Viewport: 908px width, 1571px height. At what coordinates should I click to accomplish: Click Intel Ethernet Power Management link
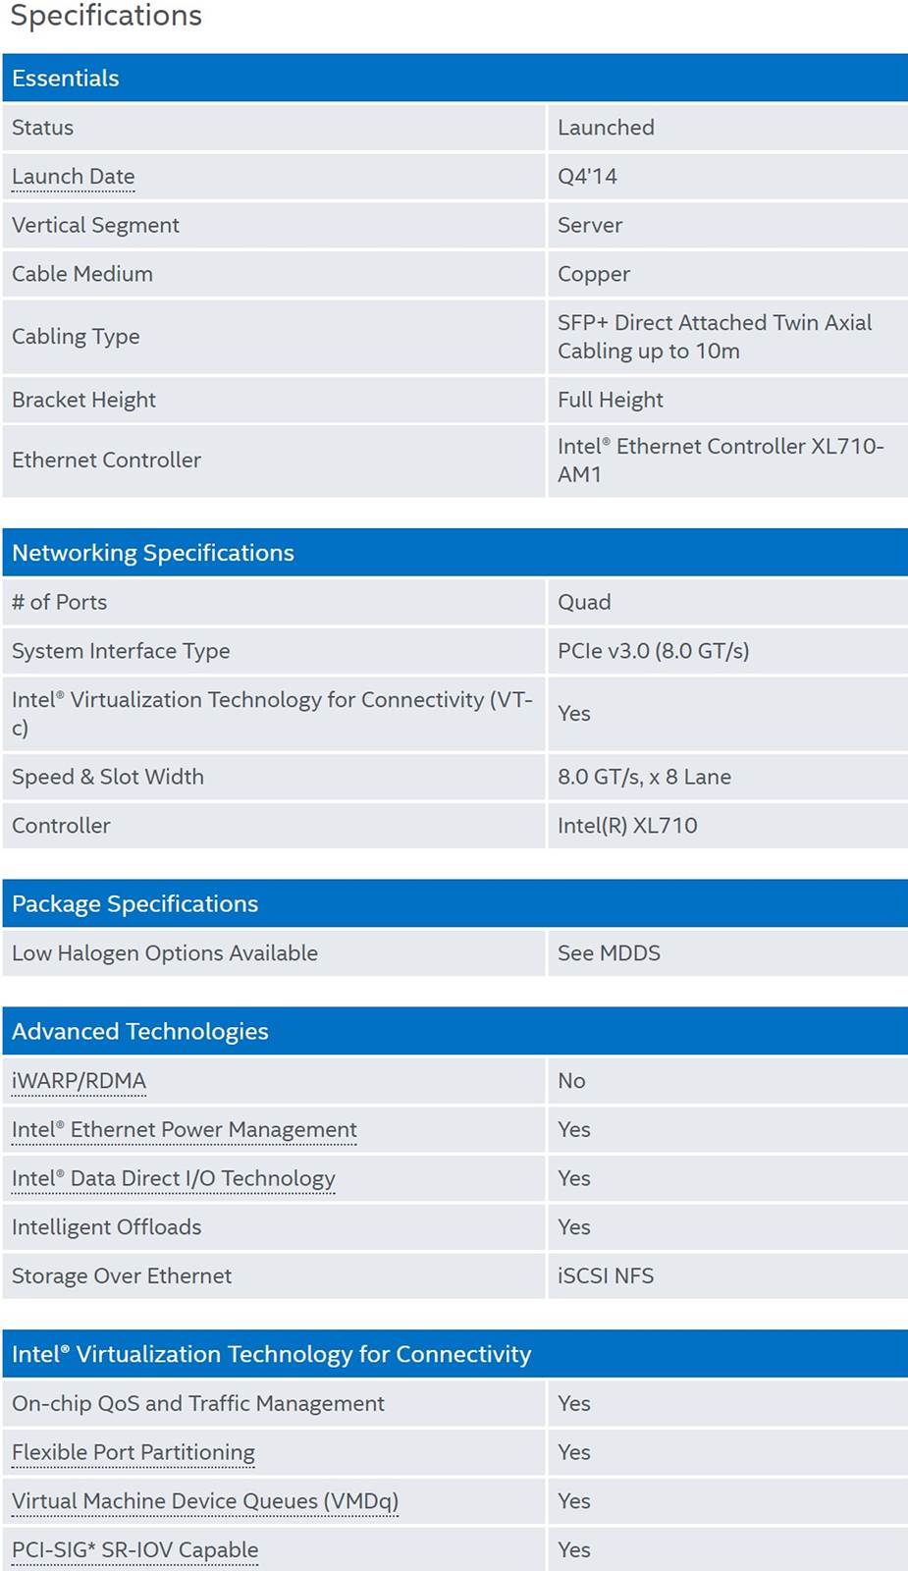(x=185, y=1130)
